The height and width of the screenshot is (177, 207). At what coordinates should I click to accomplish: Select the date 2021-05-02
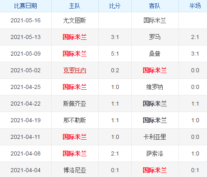[x=26, y=70]
